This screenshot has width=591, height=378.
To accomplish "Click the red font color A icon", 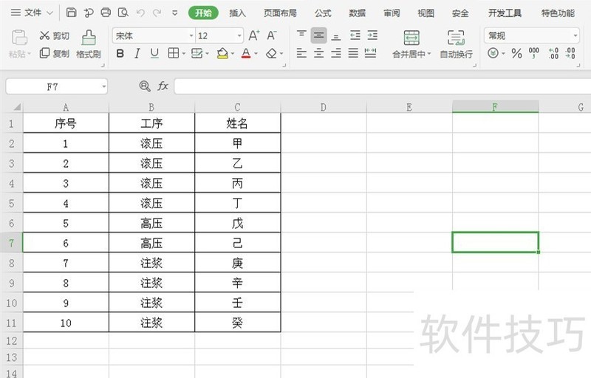I will [x=246, y=53].
